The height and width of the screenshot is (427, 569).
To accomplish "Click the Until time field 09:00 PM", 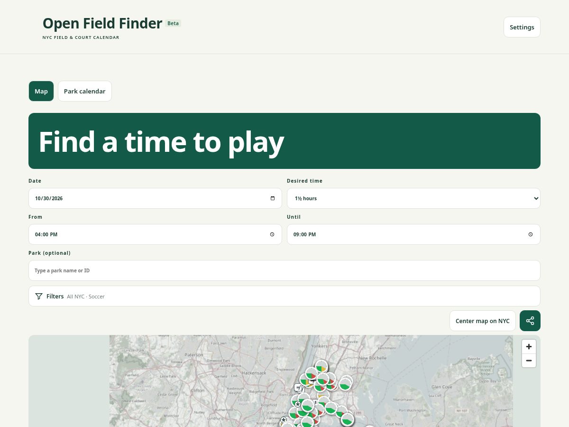I will [413, 234].
